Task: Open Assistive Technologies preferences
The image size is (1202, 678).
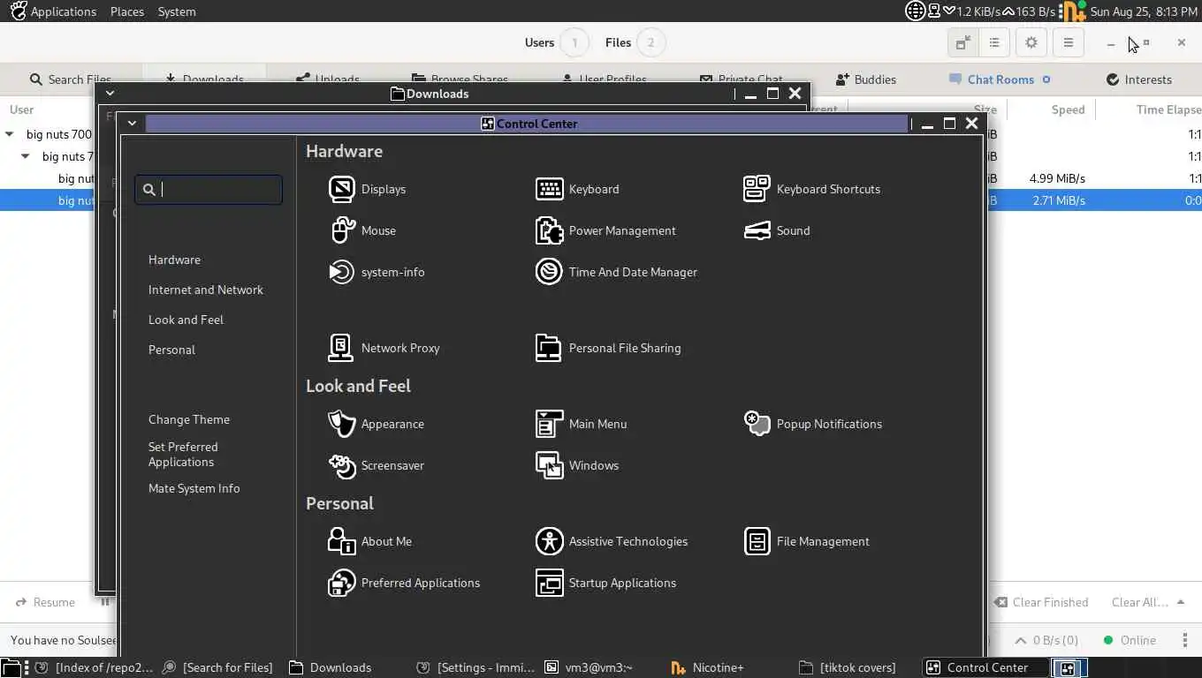Action: [612, 541]
